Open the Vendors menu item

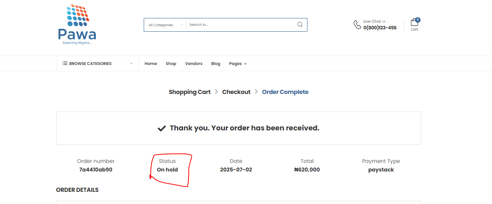click(x=194, y=63)
